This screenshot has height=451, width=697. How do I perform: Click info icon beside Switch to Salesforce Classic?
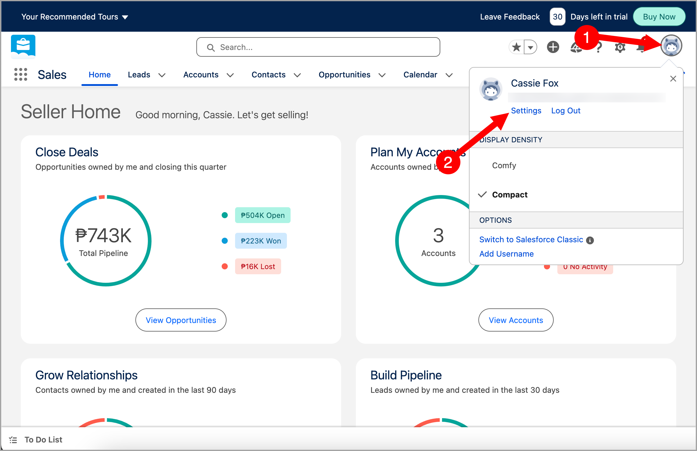tap(590, 240)
